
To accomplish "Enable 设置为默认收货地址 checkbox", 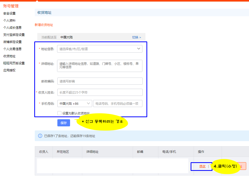I will 59,113.
